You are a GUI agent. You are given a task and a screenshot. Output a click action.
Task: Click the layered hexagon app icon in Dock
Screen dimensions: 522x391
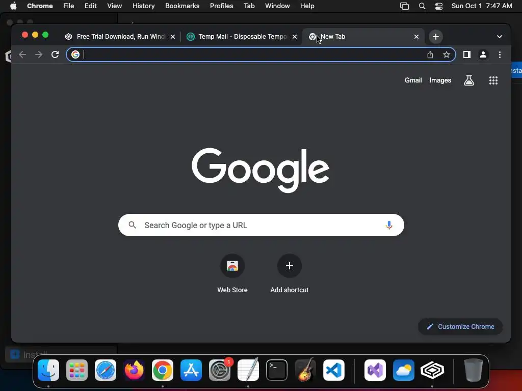[432, 370]
